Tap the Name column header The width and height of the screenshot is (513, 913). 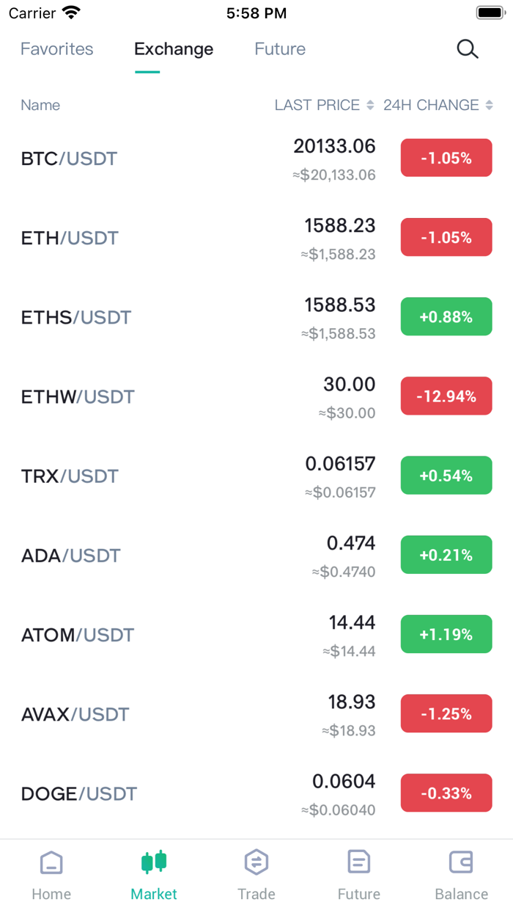(40, 105)
